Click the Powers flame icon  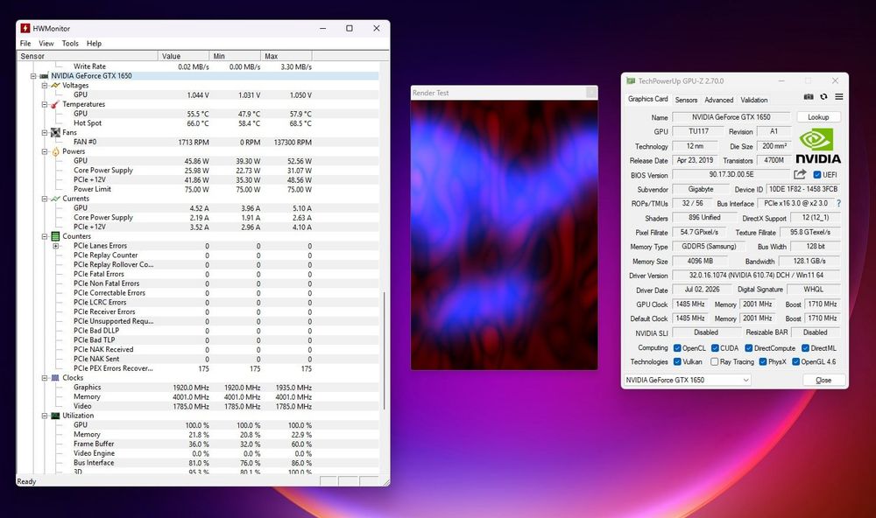[x=55, y=151]
